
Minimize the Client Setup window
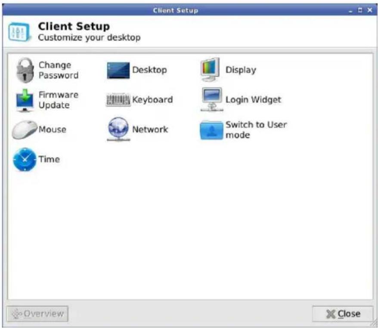[x=350, y=11]
